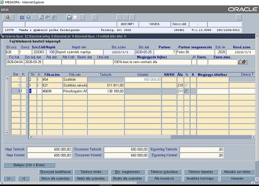Click the Befejez (Ctrl + Enter) button
The image size is (259, 186).
point(29,165)
